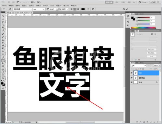162x124 pixels.
Task: Expand the layer opacity slider arrow
Action: pyautogui.click(x=160, y=65)
